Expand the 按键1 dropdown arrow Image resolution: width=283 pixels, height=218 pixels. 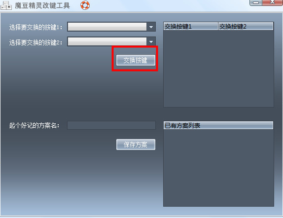coord(151,27)
